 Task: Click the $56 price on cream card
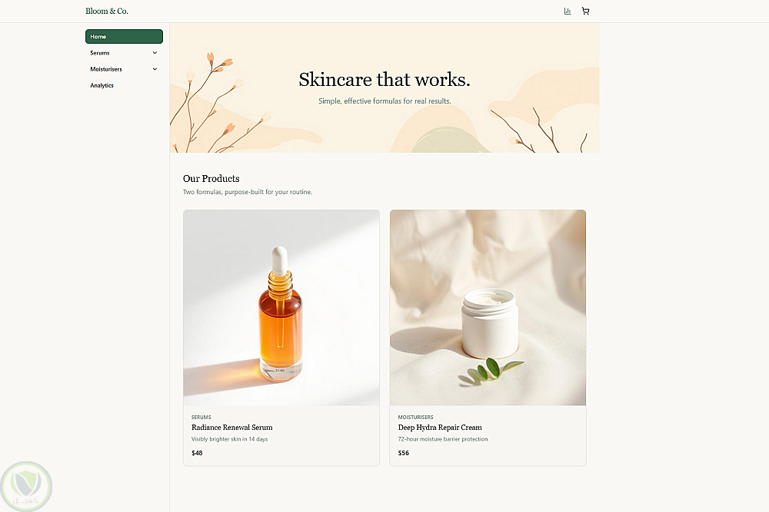404,453
